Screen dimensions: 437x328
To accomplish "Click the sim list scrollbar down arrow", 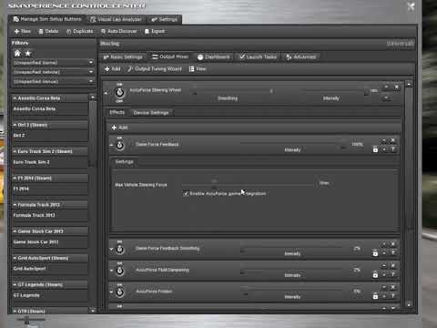I will click(x=93, y=311).
